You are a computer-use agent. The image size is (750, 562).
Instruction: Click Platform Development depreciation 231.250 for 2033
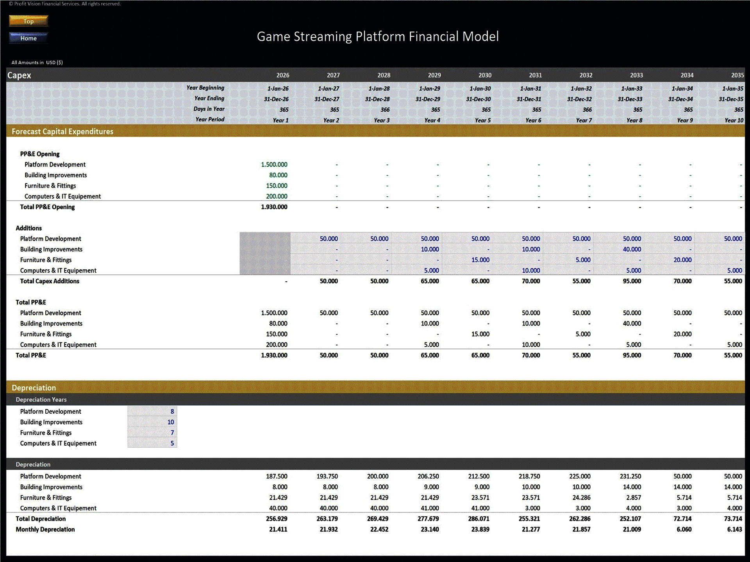pos(630,476)
